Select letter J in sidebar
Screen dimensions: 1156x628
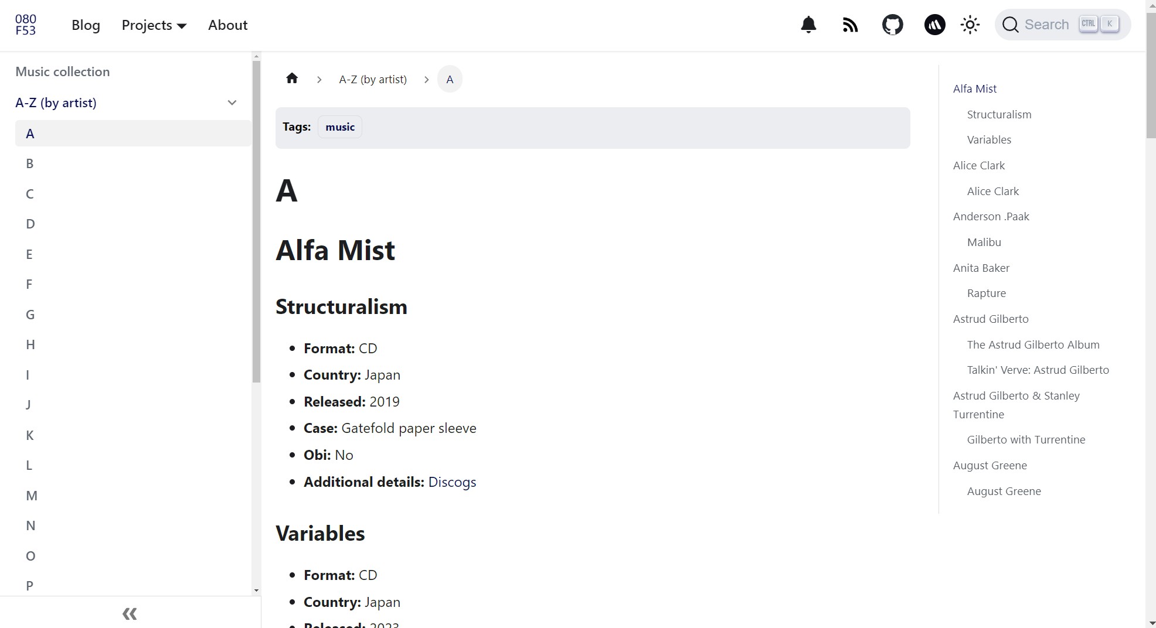tap(133, 405)
